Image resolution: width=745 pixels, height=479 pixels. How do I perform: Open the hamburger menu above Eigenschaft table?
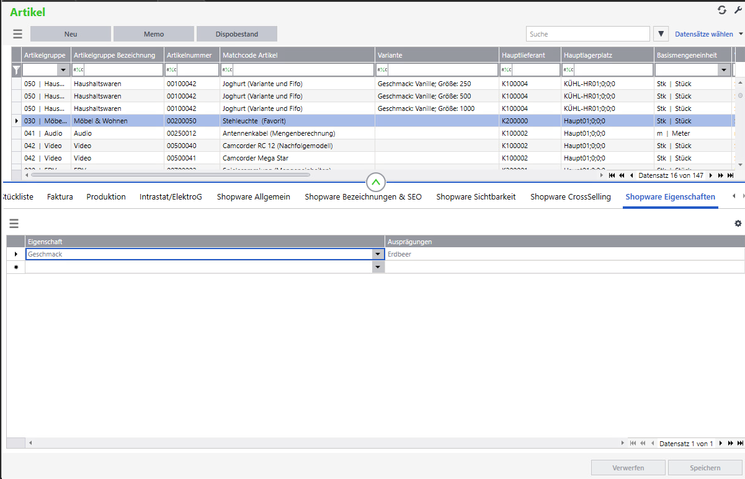14,224
